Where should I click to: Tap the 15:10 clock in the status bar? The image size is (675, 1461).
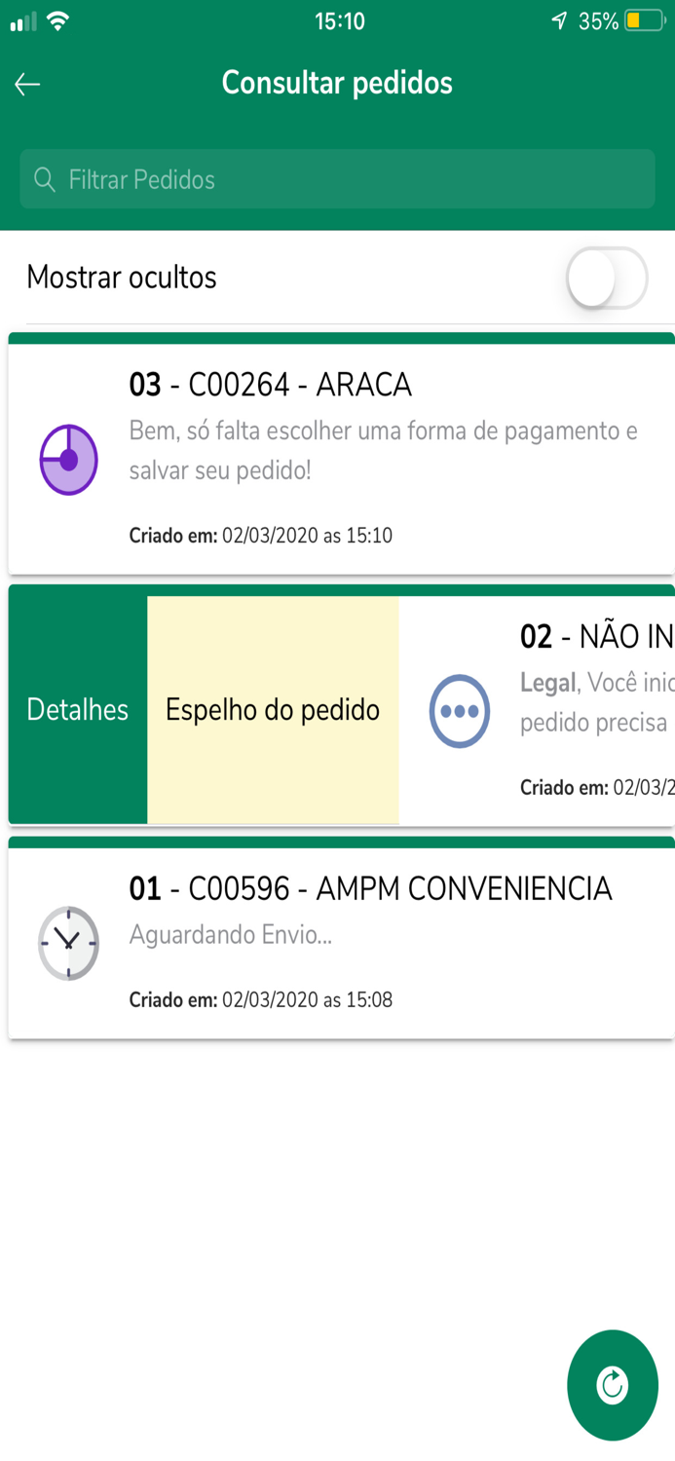338,19
